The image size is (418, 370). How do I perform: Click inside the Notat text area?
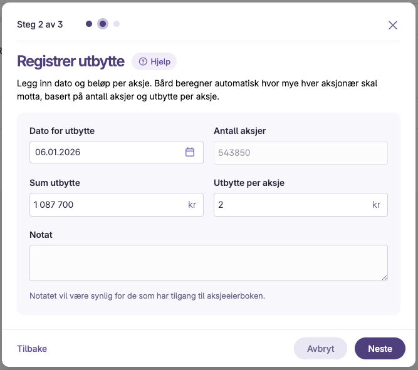tap(209, 263)
